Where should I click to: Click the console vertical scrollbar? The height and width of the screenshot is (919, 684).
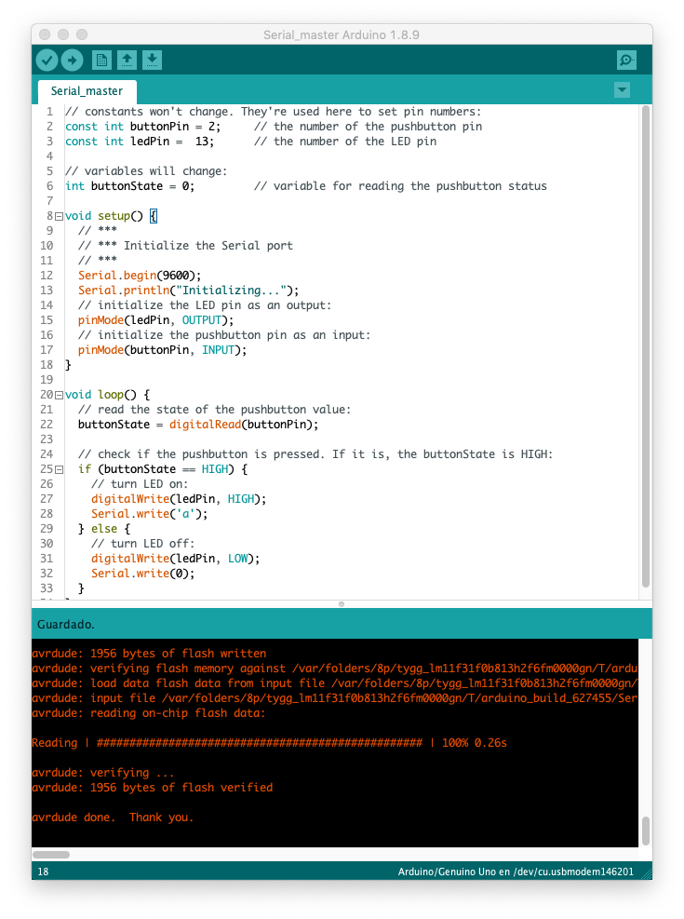646,831
